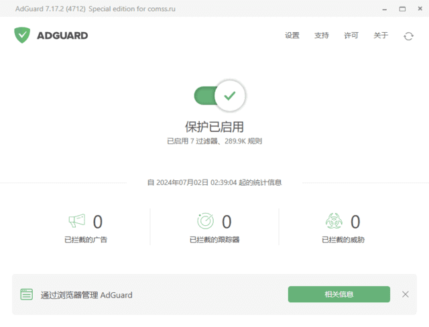The height and width of the screenshot is (327, 429).
Task: Click the blocked trackers target icon
Action: pos(206,220)
